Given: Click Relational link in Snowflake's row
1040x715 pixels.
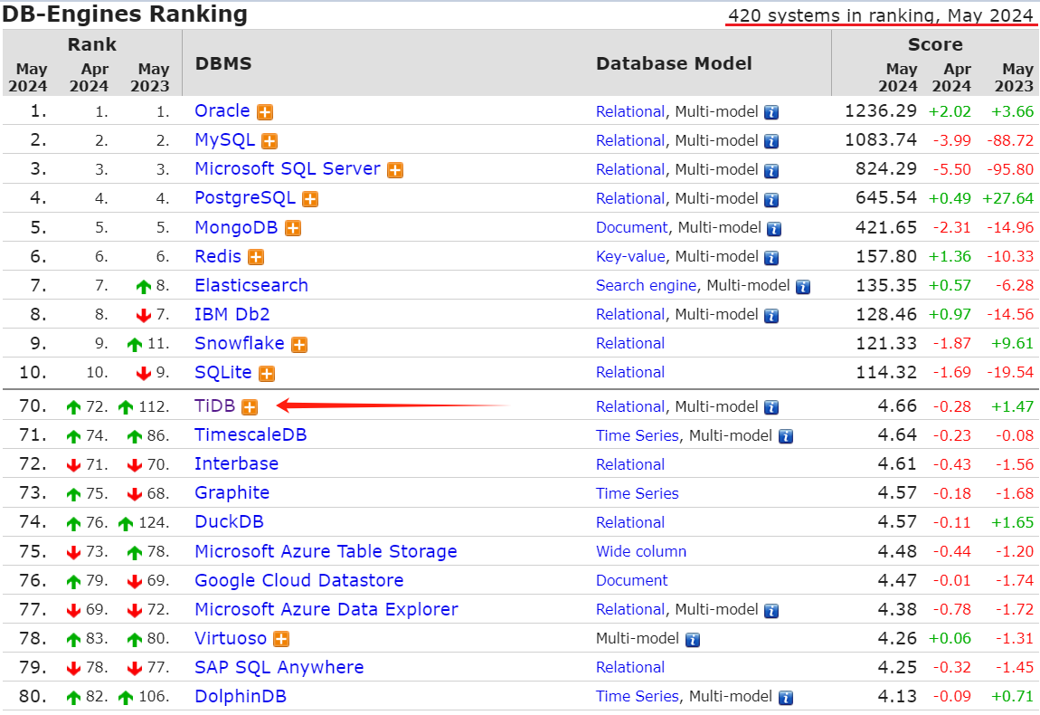Looking at the screenshot, I should pyautogui.click(x=630, y=344).
